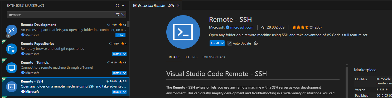
Task: Switch to the EXTENSION PACK tab
Action: [x=214, y=57]
